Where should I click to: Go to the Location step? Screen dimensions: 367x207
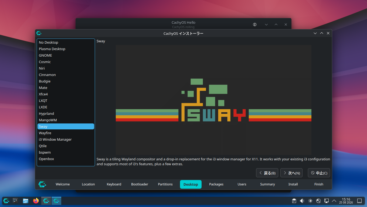pos(88,184)
